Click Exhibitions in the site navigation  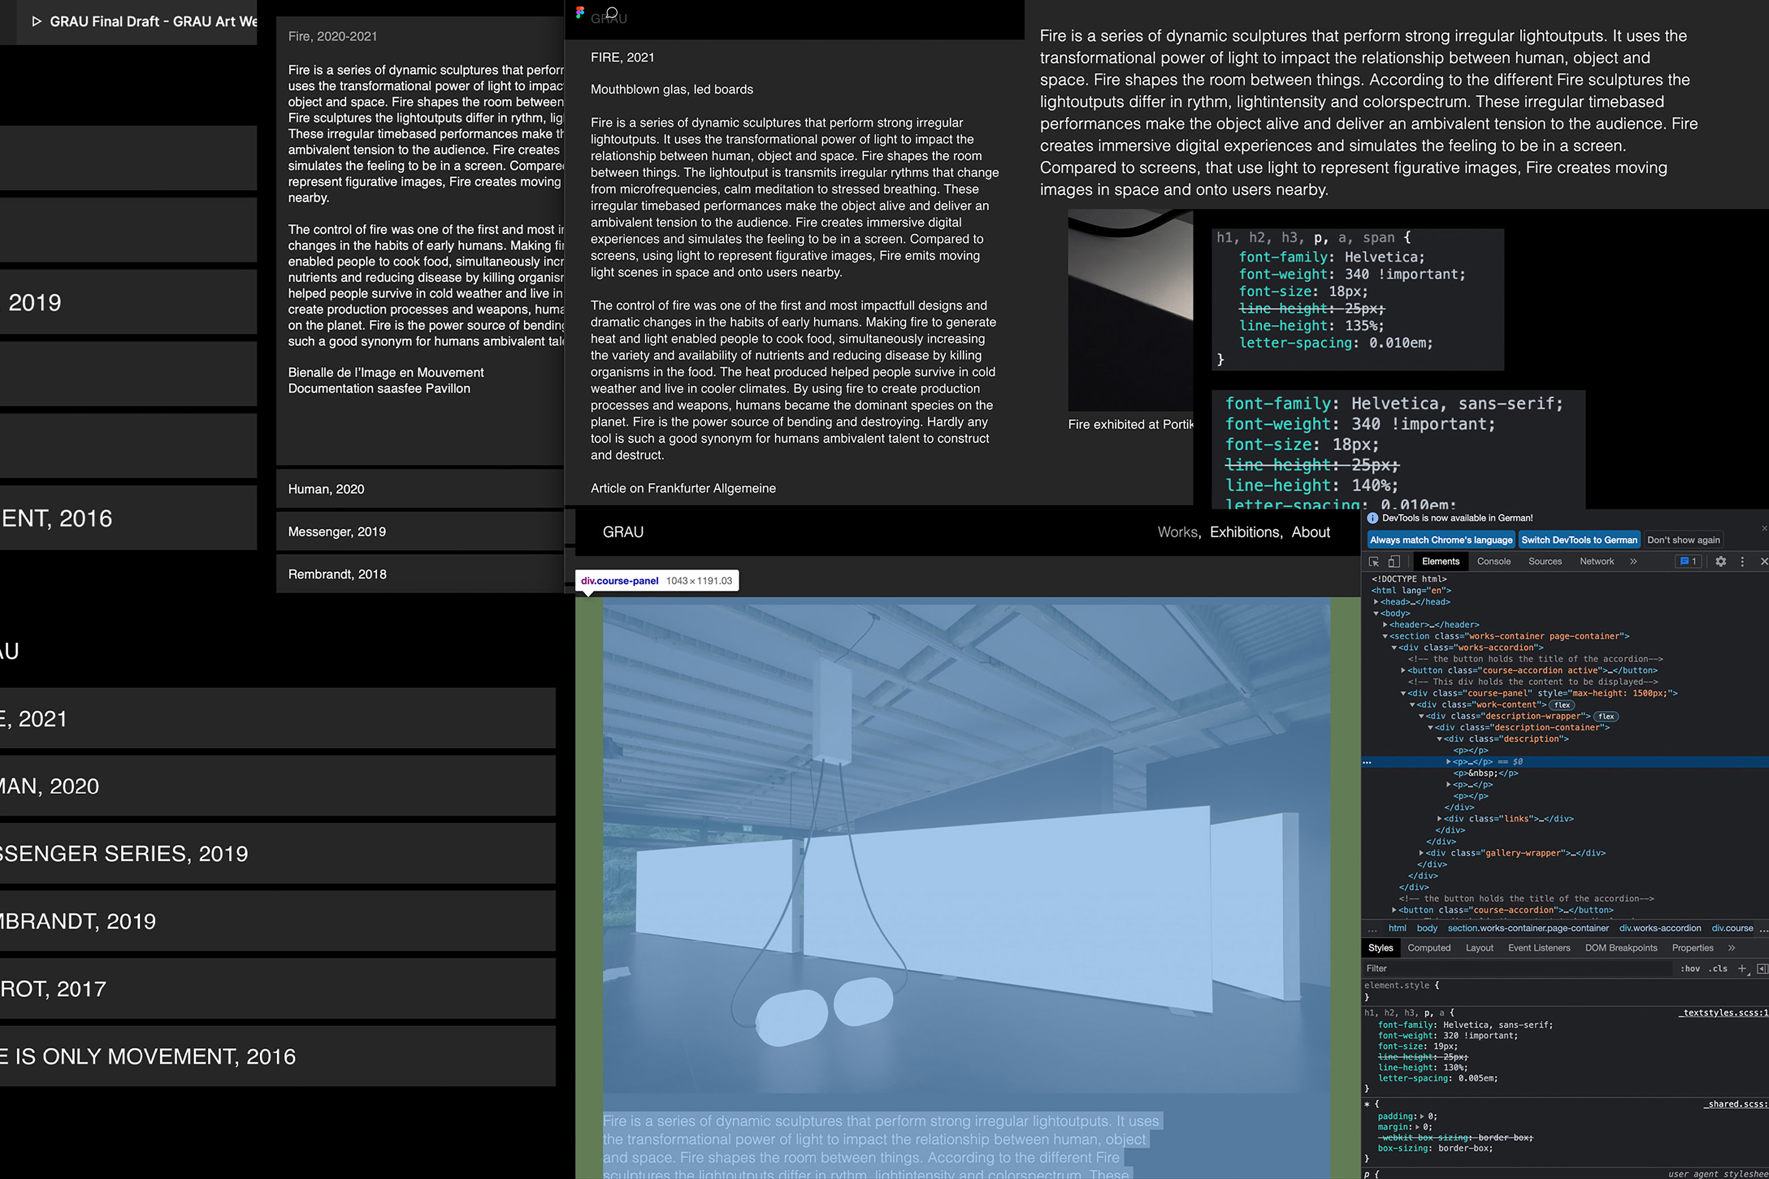[1244, 532]
